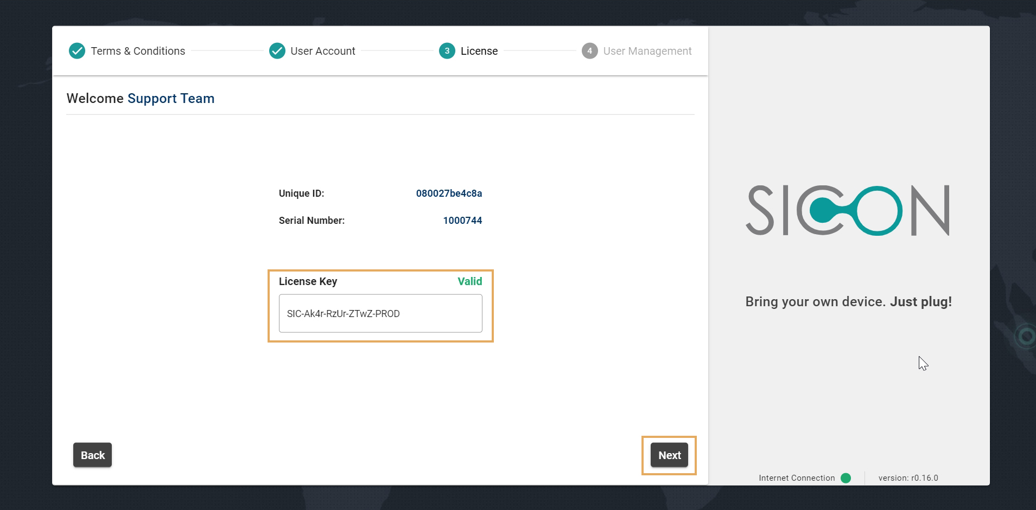Click the Terms & Conditions checkmark icon

tap(77, 51)
